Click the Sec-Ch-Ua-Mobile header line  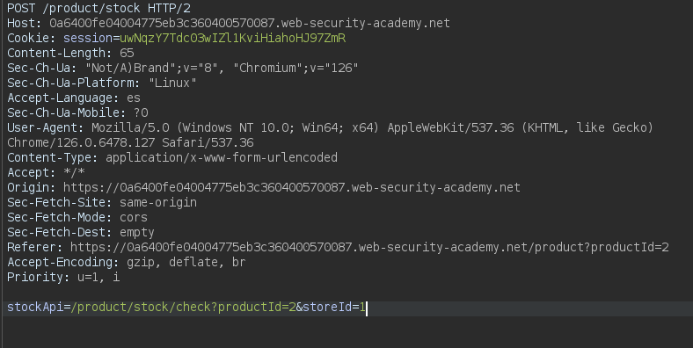pos(77,113)
